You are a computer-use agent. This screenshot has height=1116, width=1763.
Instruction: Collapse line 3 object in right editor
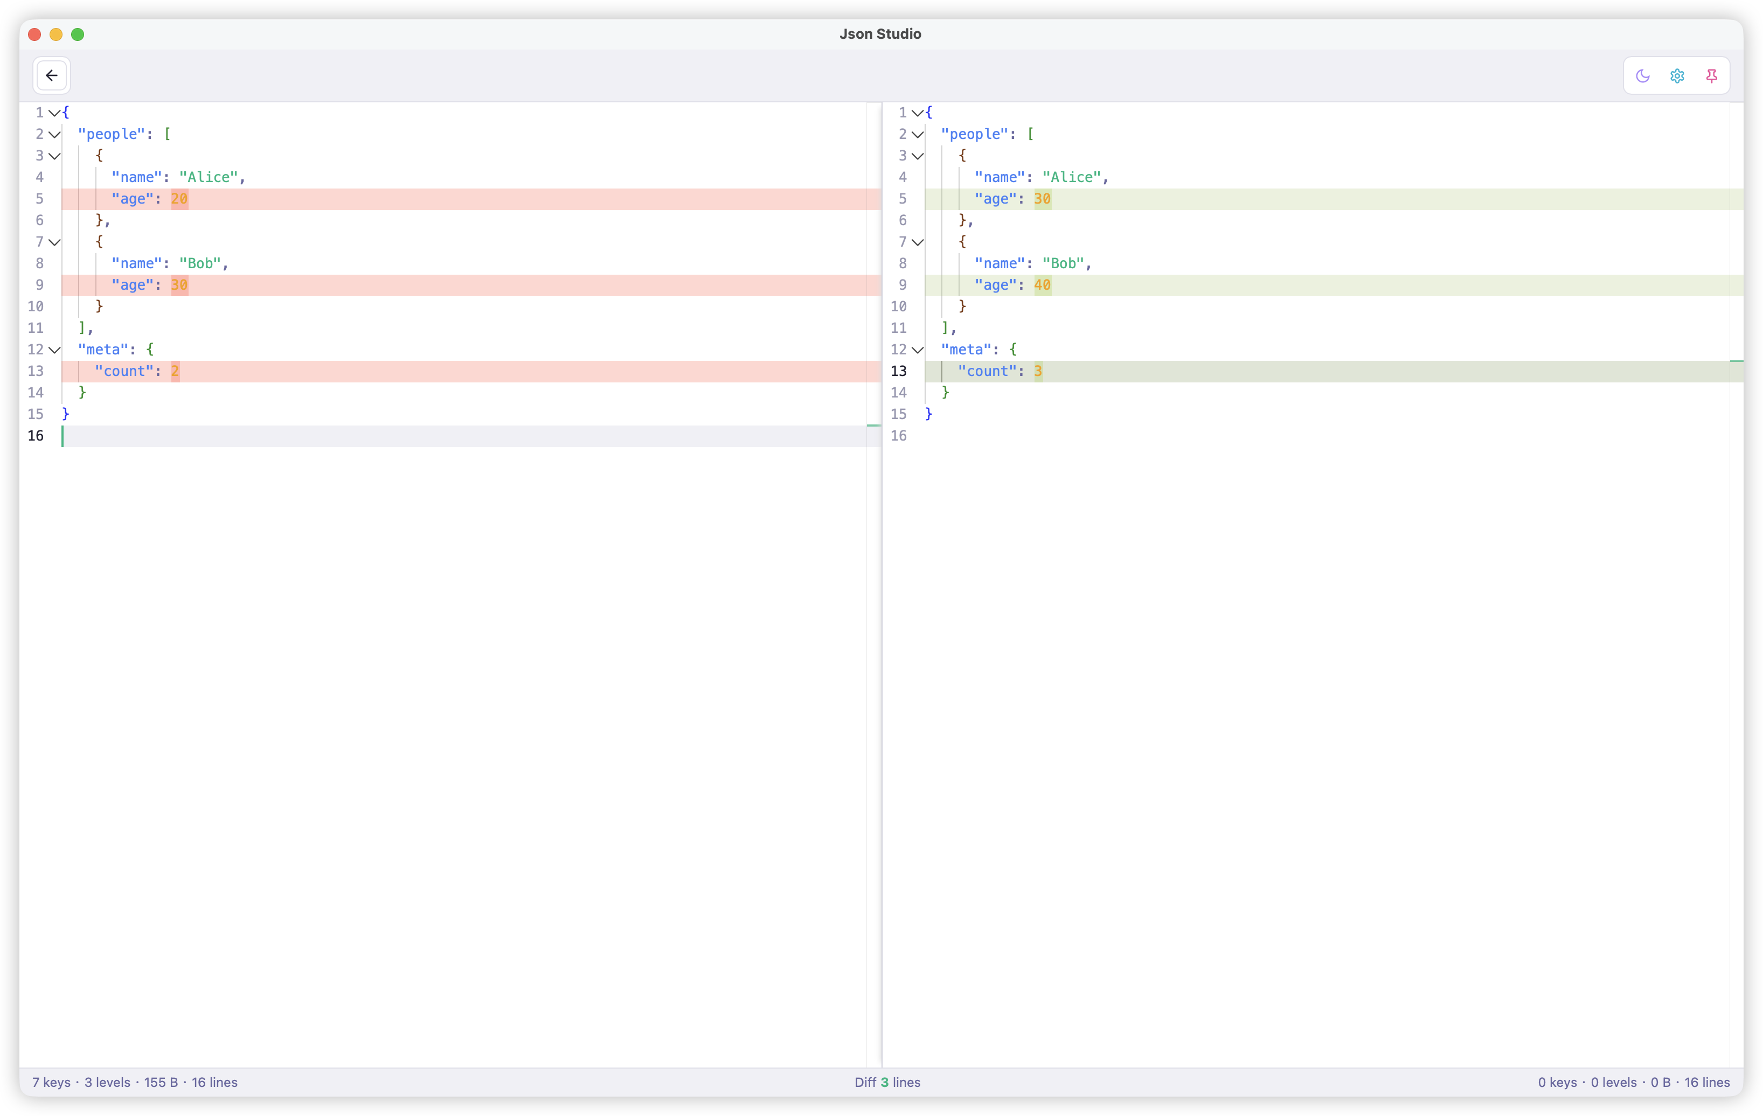918,156
